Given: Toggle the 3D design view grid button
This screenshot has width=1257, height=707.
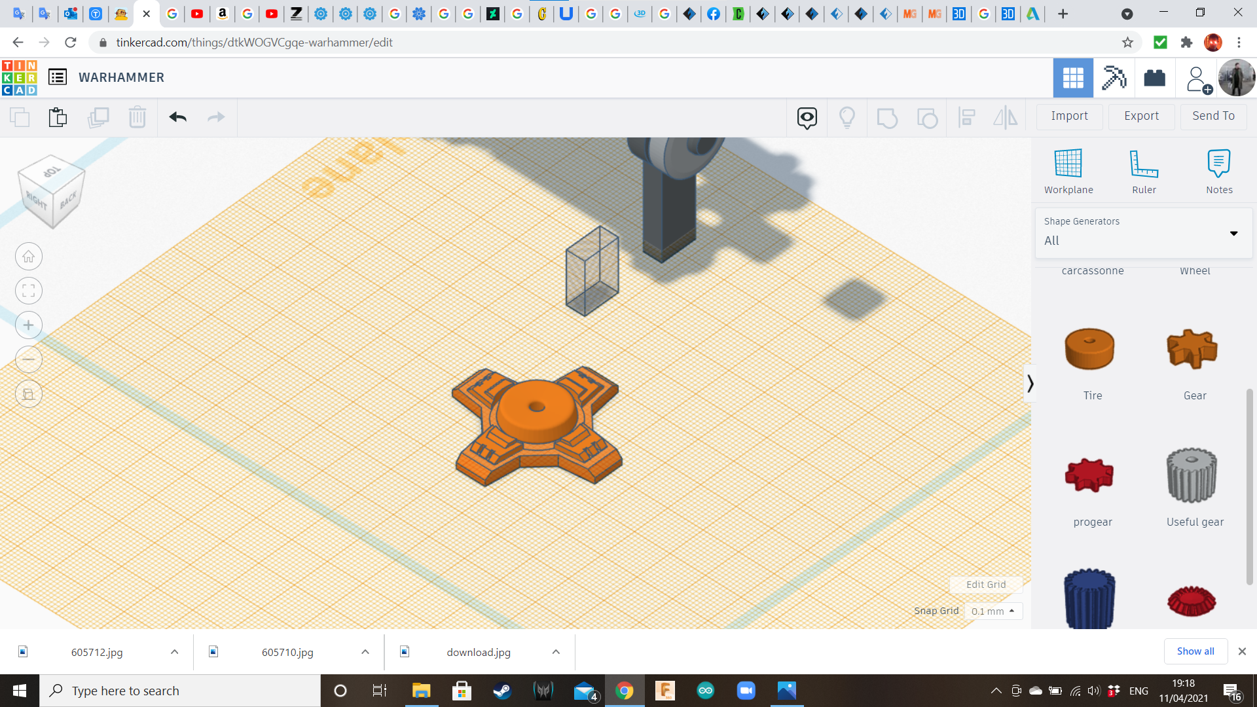Looking at the screenshot, I should point(1072,78).
